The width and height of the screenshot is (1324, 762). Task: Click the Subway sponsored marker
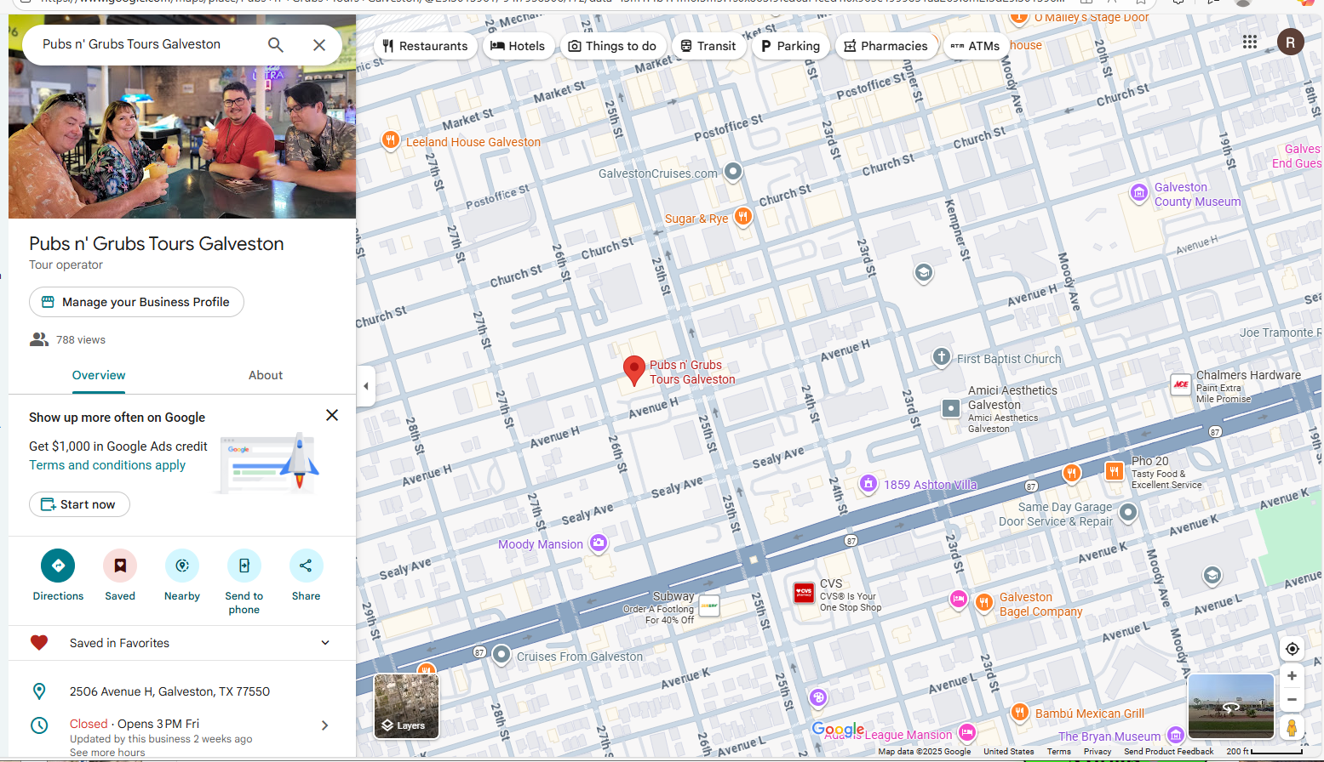click(709, 606)
